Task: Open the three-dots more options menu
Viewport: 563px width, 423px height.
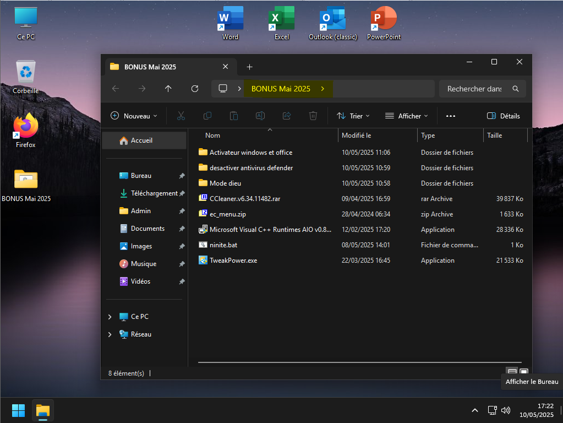Action: pyautogui.click(x=451, y=116)
